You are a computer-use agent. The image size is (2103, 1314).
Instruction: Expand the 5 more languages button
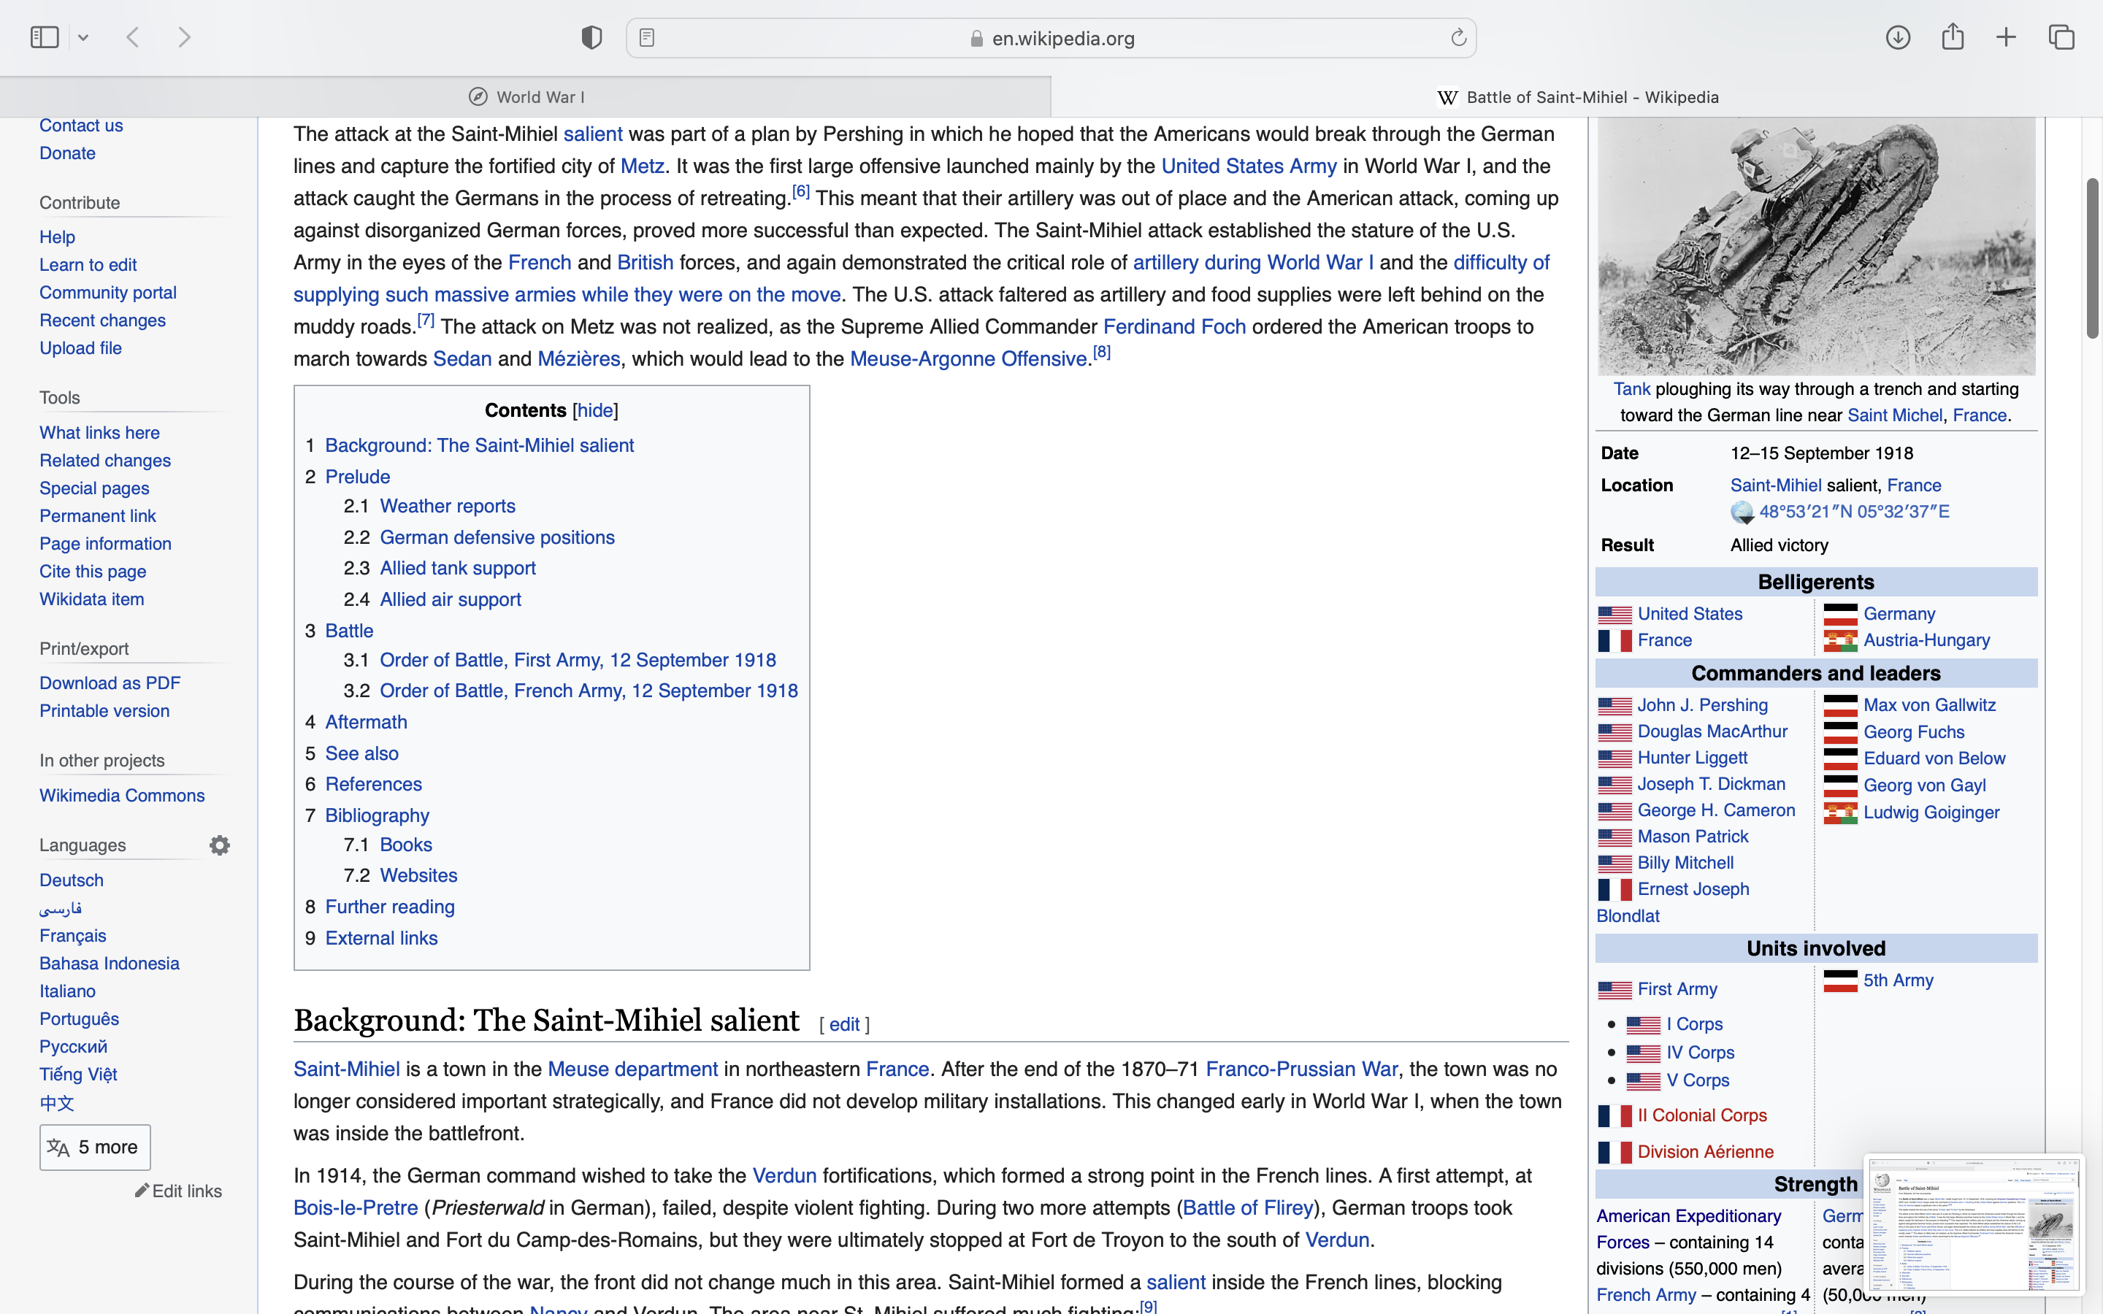[x=95, y=1147]
